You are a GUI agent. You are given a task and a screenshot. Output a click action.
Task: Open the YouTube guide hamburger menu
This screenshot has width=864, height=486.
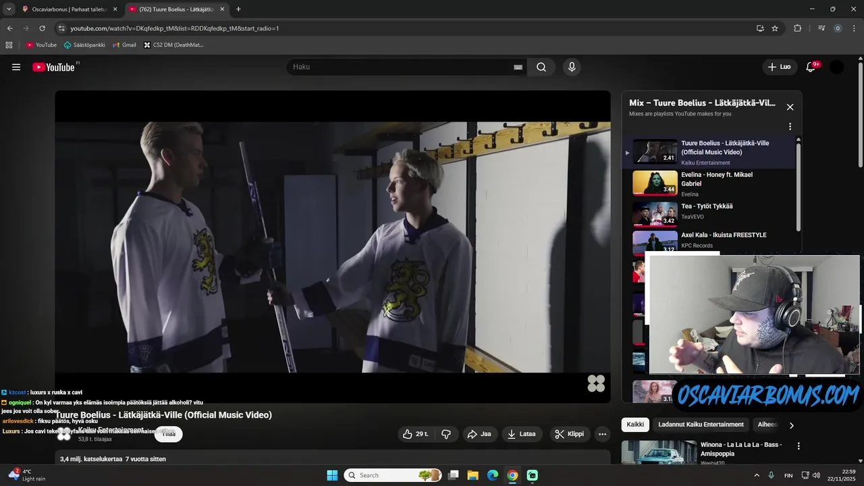point(16,67)
